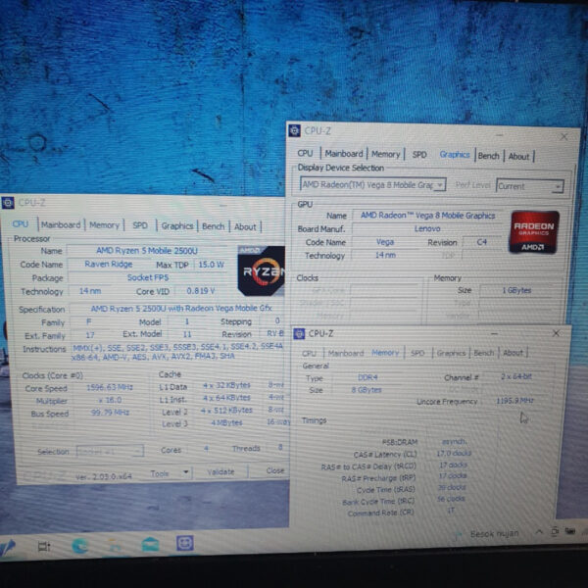Click the Validate button
This screenshot has height=588, width=588.
click(x=220, y=471)
